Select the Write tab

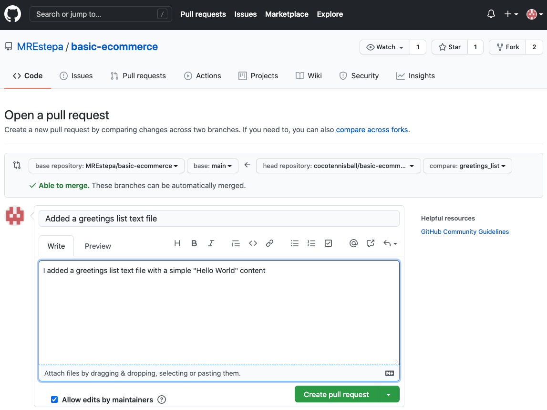(56, 246)
